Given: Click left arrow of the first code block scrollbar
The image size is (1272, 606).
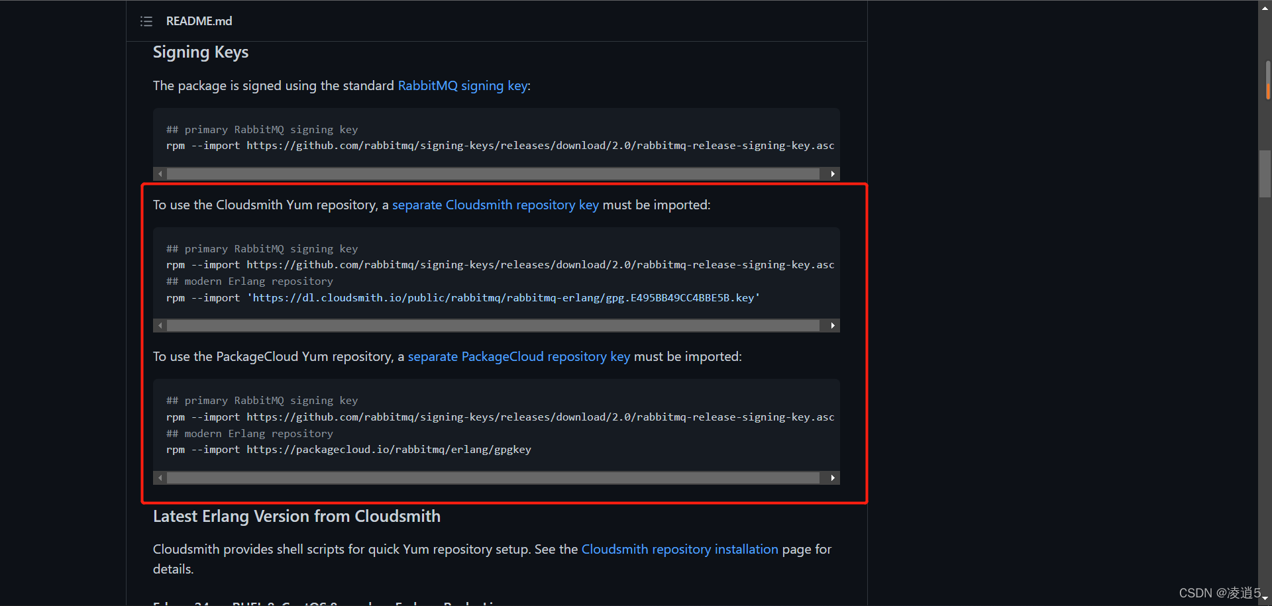Looking at the screenshot, I should click(160, 174).
